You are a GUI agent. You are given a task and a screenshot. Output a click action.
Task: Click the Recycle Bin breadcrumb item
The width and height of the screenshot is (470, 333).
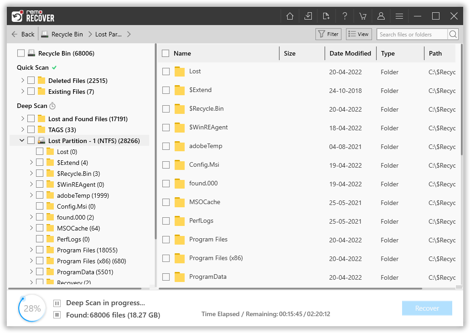click(67, 34)
